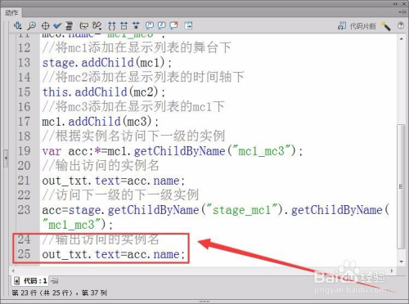
Task: Click the vertical scrollbar down arrow
Action: [401, 262]
